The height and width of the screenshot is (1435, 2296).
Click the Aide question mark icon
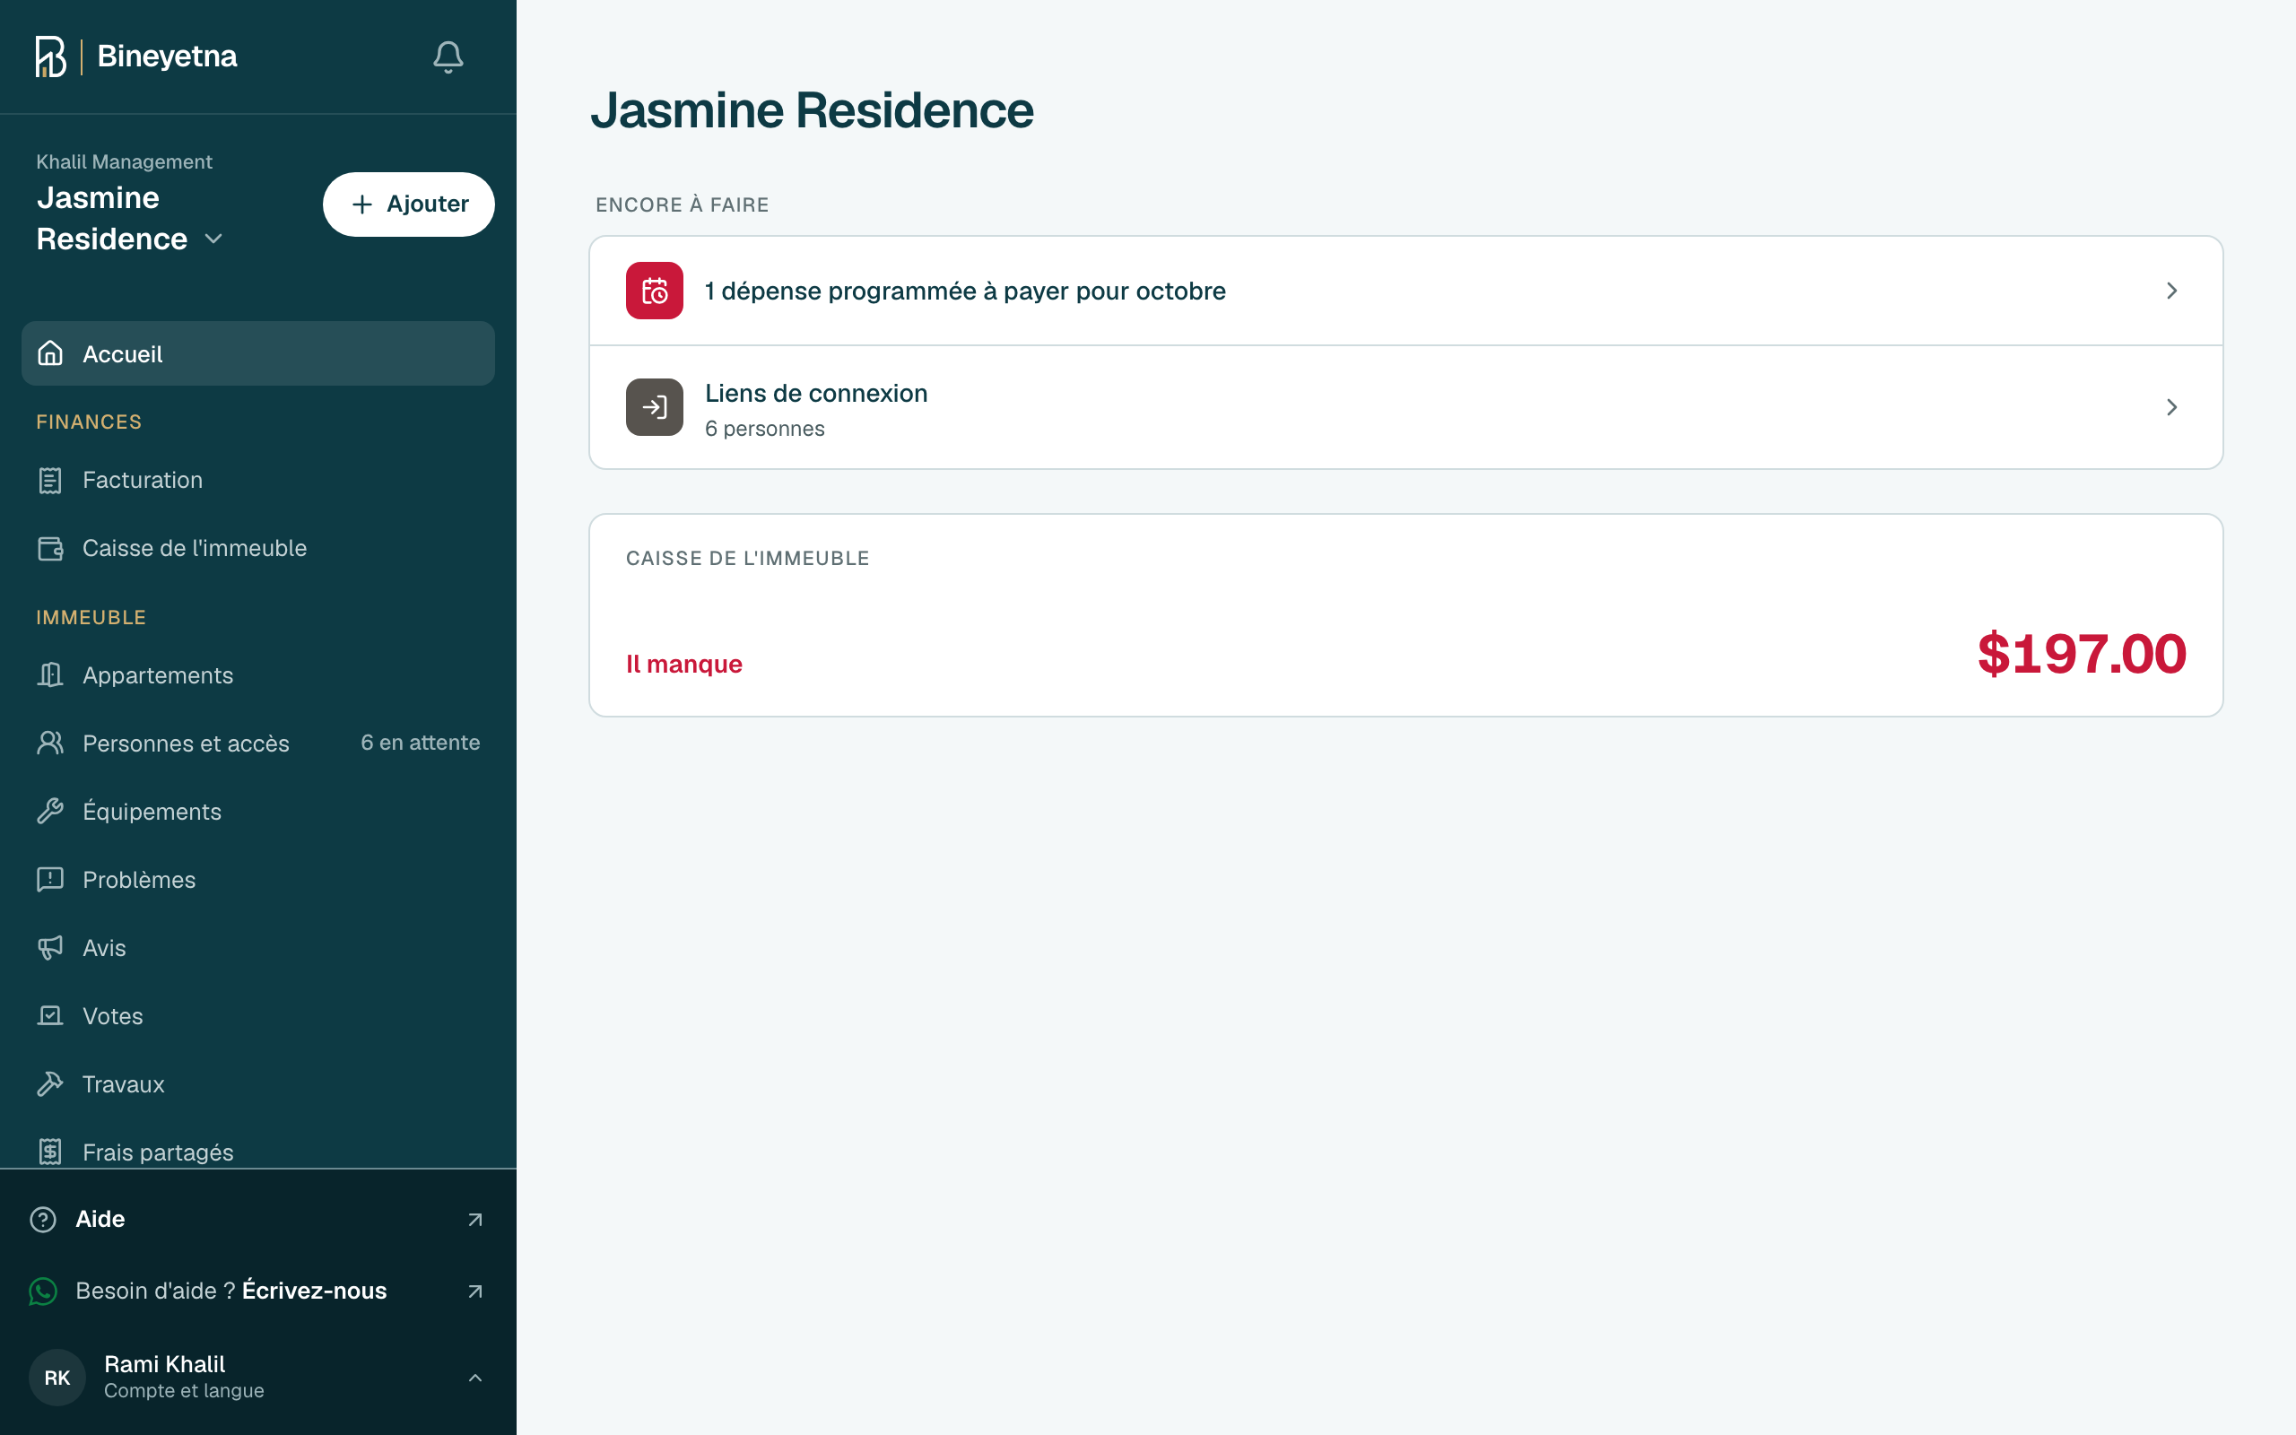[43, 1220]
